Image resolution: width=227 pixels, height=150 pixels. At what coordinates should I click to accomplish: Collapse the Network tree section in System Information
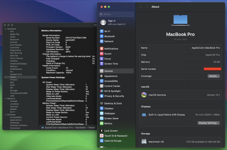[5, 98]
